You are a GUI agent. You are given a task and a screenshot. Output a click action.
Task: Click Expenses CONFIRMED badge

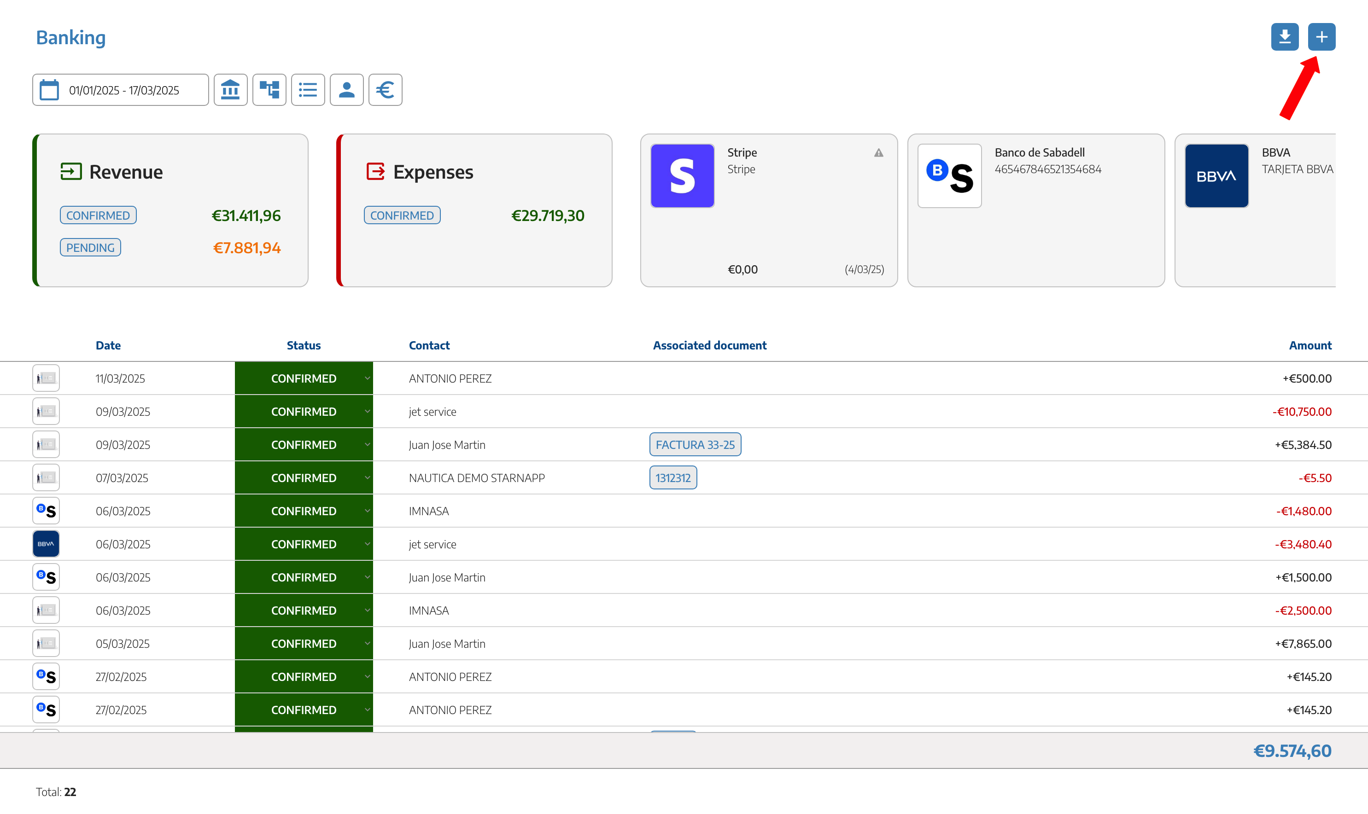click(x=402, y=215)
